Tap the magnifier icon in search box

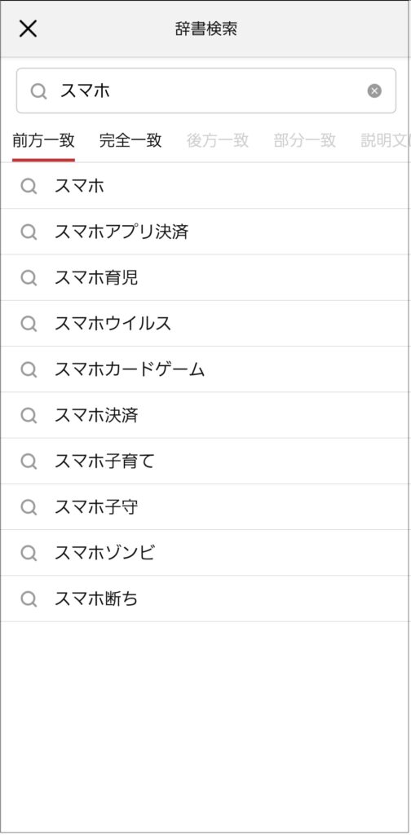pos(38,91)
